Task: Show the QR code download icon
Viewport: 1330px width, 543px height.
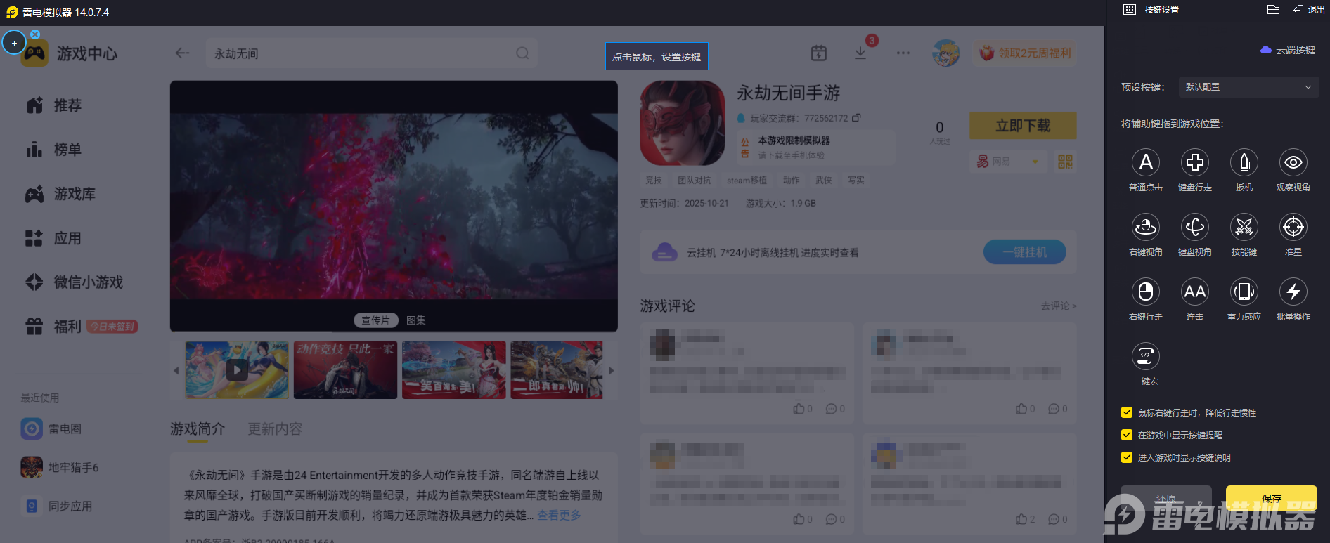Action: pyautogui.click(x=1066, y=162)
